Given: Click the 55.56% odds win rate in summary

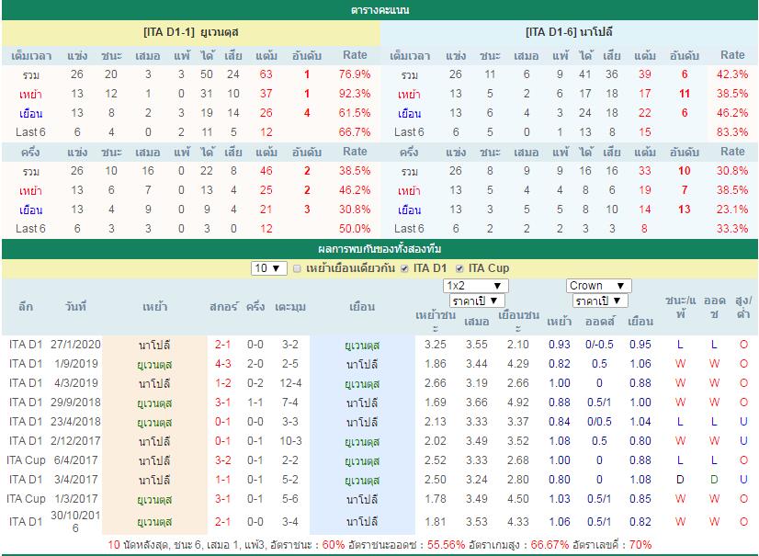Looking at the screenshot, I should (446, 545).
